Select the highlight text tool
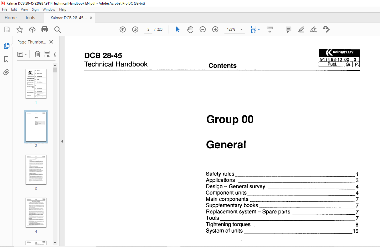 click(301, 29)
